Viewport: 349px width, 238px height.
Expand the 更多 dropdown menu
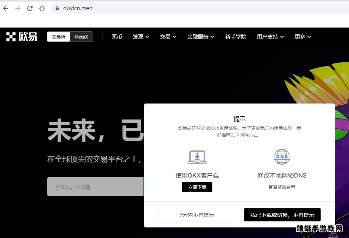tap(303, 37)
